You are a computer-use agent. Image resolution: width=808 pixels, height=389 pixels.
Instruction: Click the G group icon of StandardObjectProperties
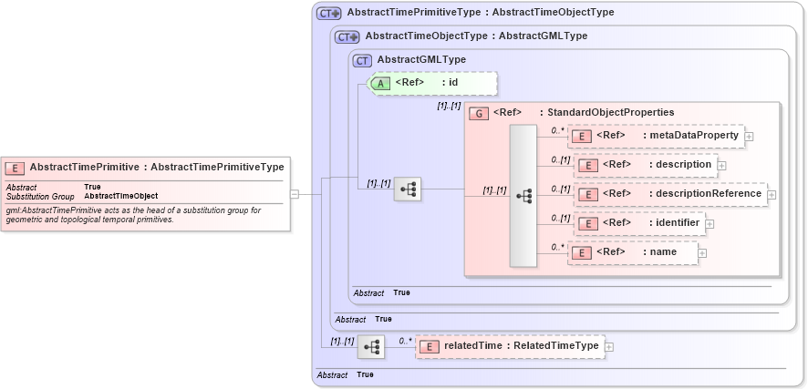point(479,114)
